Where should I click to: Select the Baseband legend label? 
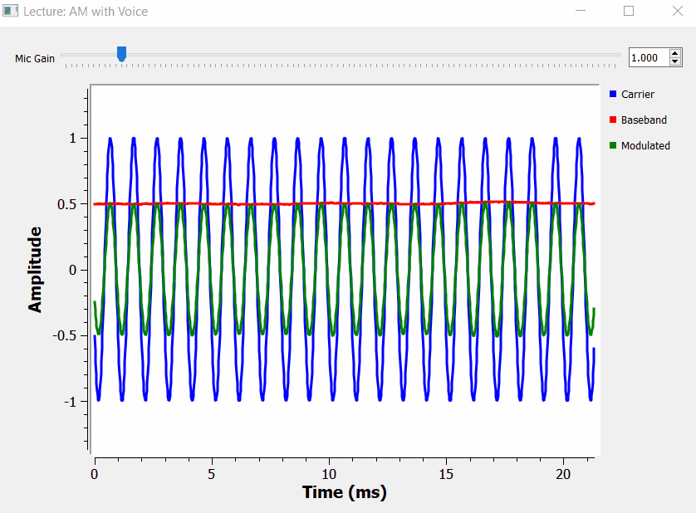click(x=644, y=120)
